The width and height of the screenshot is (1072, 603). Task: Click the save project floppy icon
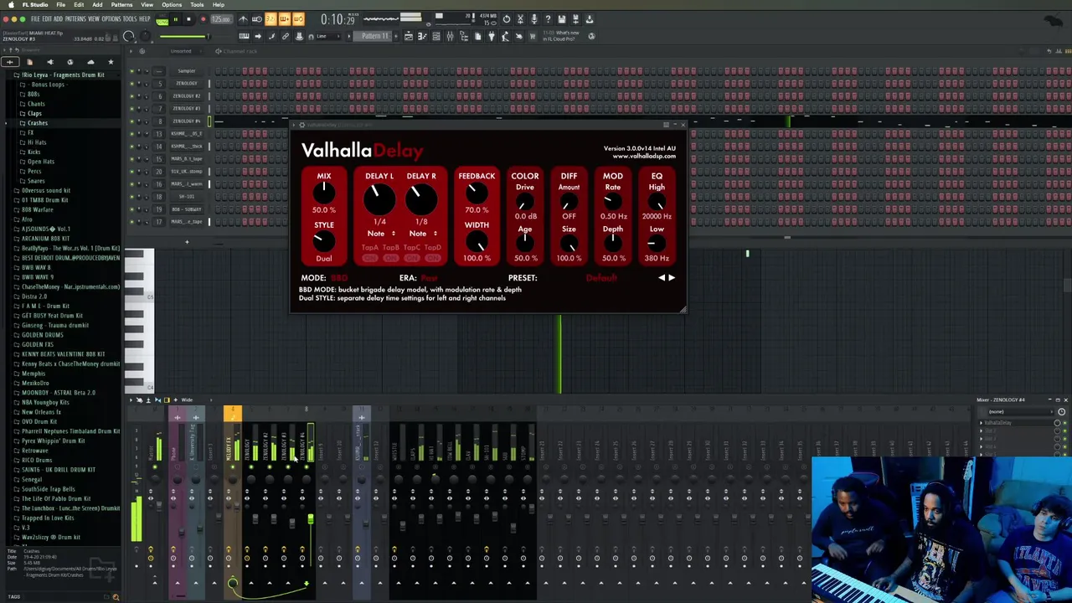click(561, 19)
